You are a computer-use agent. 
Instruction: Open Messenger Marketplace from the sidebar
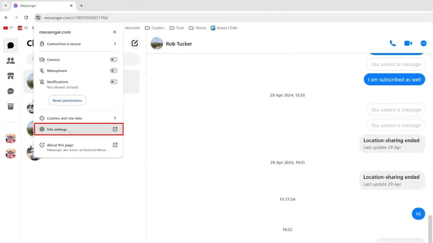click(10, 76)
